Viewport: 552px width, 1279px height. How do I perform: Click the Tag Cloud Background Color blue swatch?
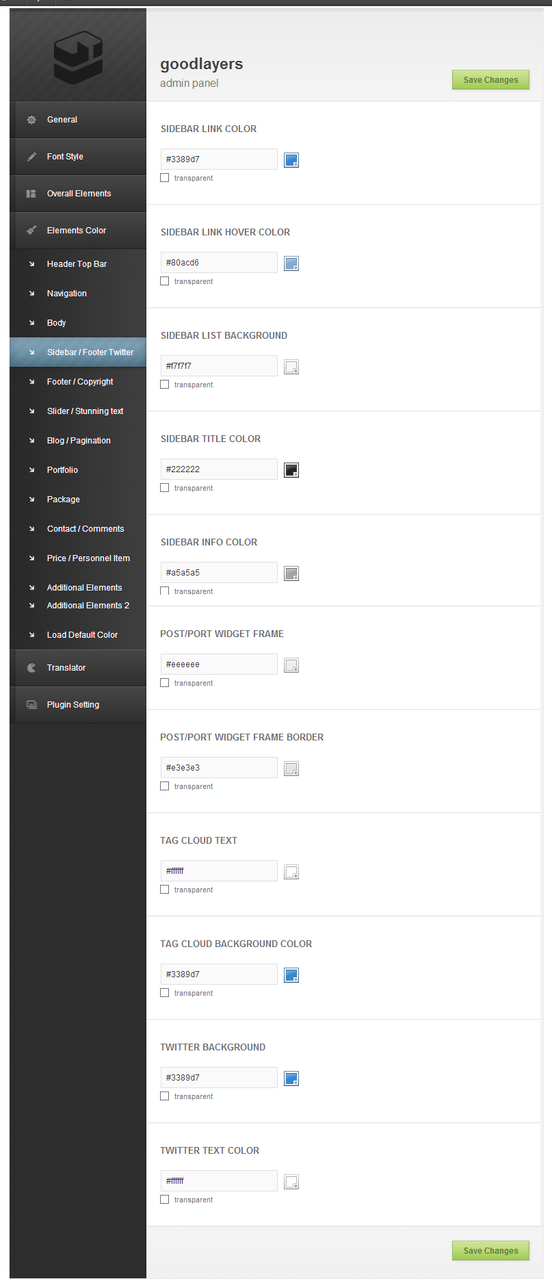(x=291, y=975)
